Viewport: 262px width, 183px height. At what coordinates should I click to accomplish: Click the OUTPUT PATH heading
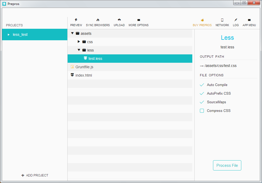212,57
